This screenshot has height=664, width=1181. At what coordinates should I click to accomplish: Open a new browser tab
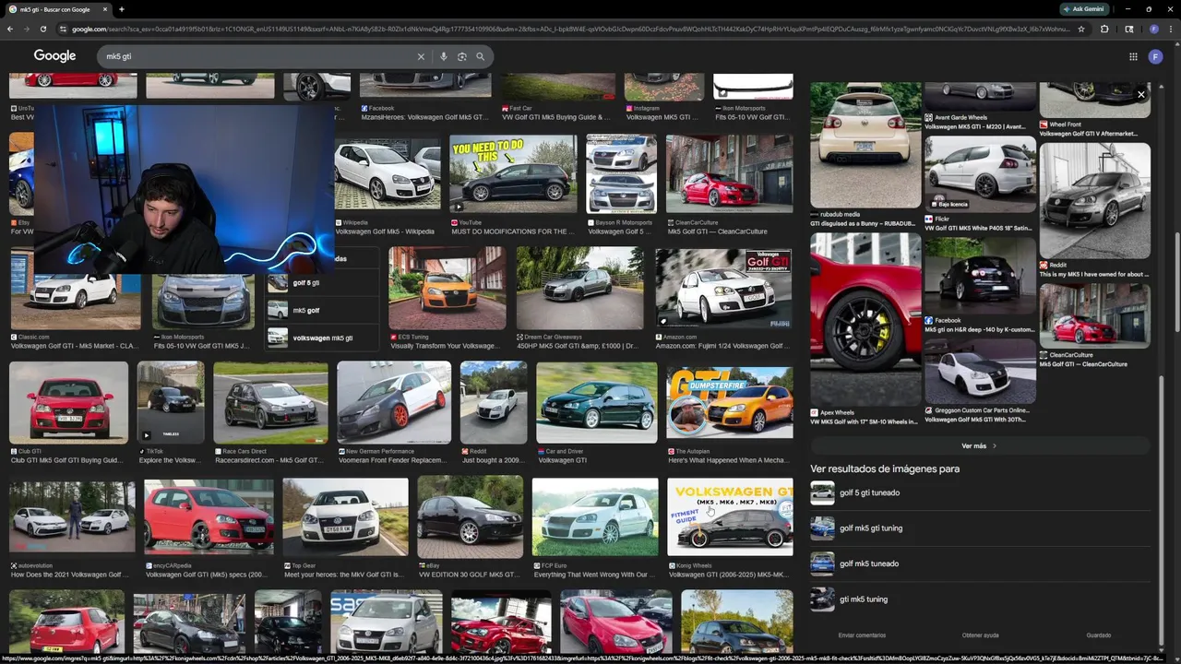[x=122, y=9]
